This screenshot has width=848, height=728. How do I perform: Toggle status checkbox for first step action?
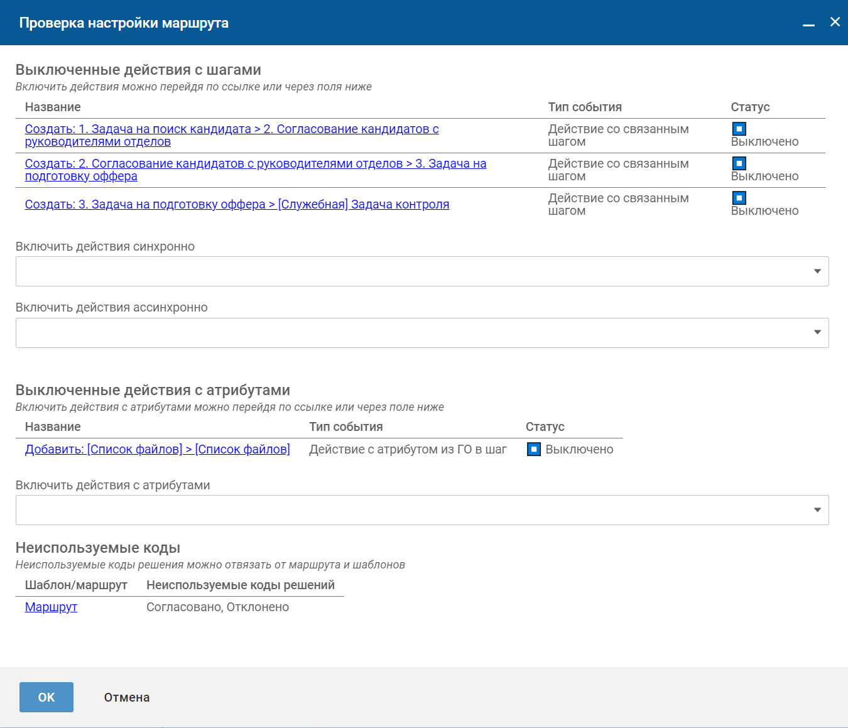[739, 129]
